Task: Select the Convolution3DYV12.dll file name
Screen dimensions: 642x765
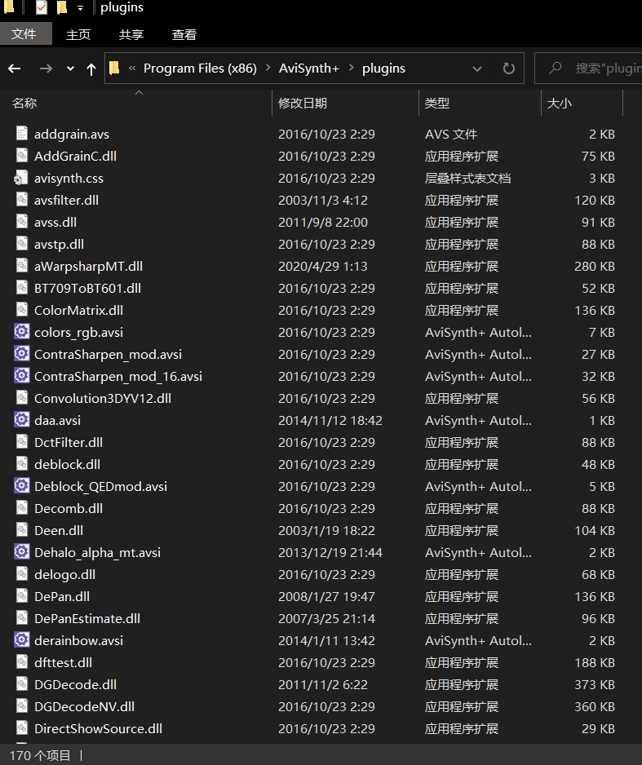Action: point(103,398)
